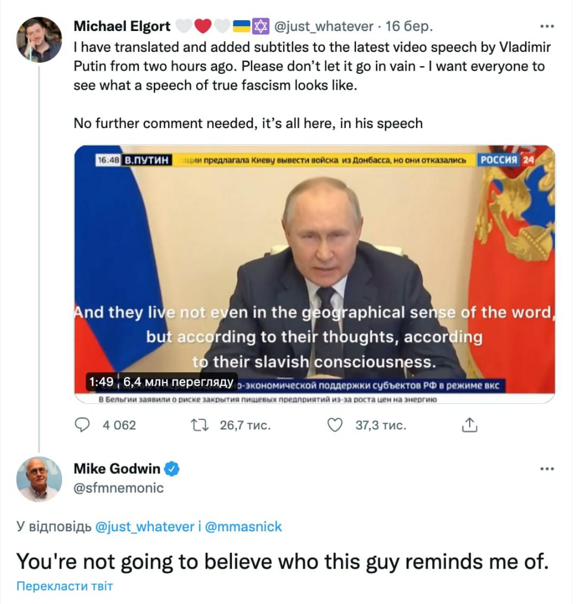Open Michael Elgort's profile picture
Image resolution: width=577 pixels, height=604 pixels.
[38, 40]
